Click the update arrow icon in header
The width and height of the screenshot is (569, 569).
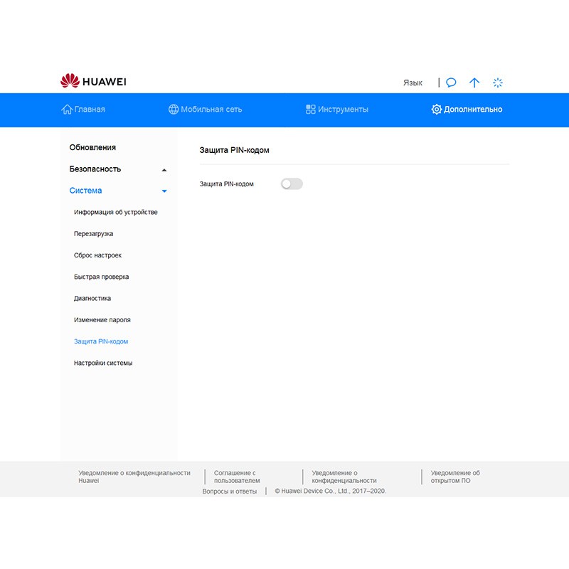tap(474, 83)
